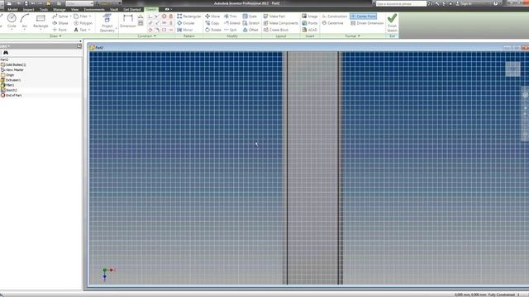Insert Points from file
This screenshot has width=529, height=297.
click(x=310, y=23)
